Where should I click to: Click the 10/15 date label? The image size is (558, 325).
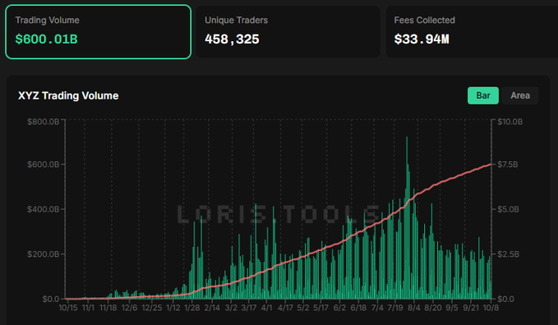68,308
